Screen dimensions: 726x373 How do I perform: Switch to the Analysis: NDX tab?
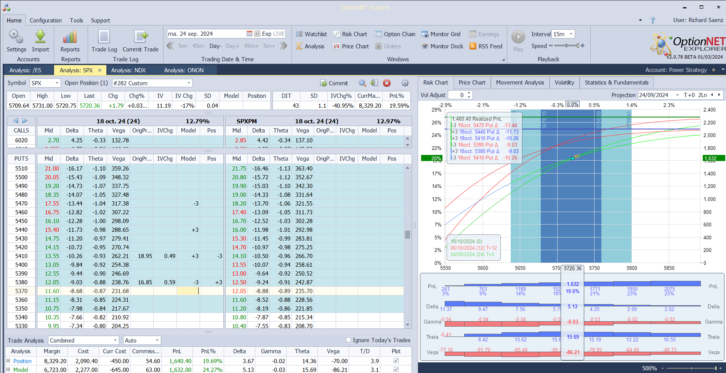(x=128, y=70)
